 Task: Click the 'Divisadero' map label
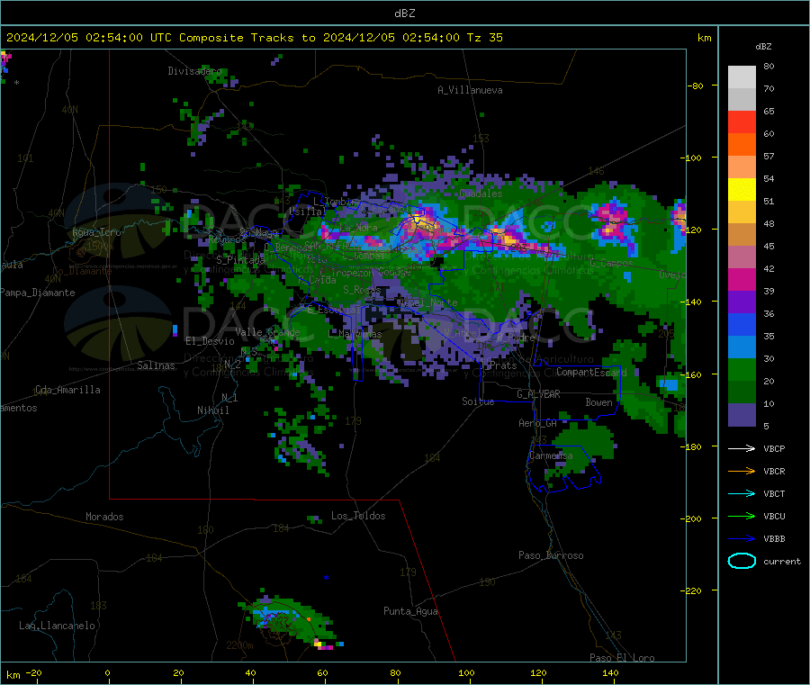click(x=194, y=71)
